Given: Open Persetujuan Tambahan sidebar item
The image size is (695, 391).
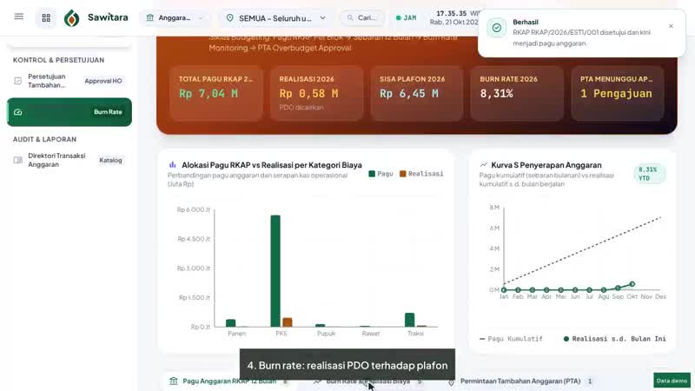Looking at the screenshot, I should point(69,81).
